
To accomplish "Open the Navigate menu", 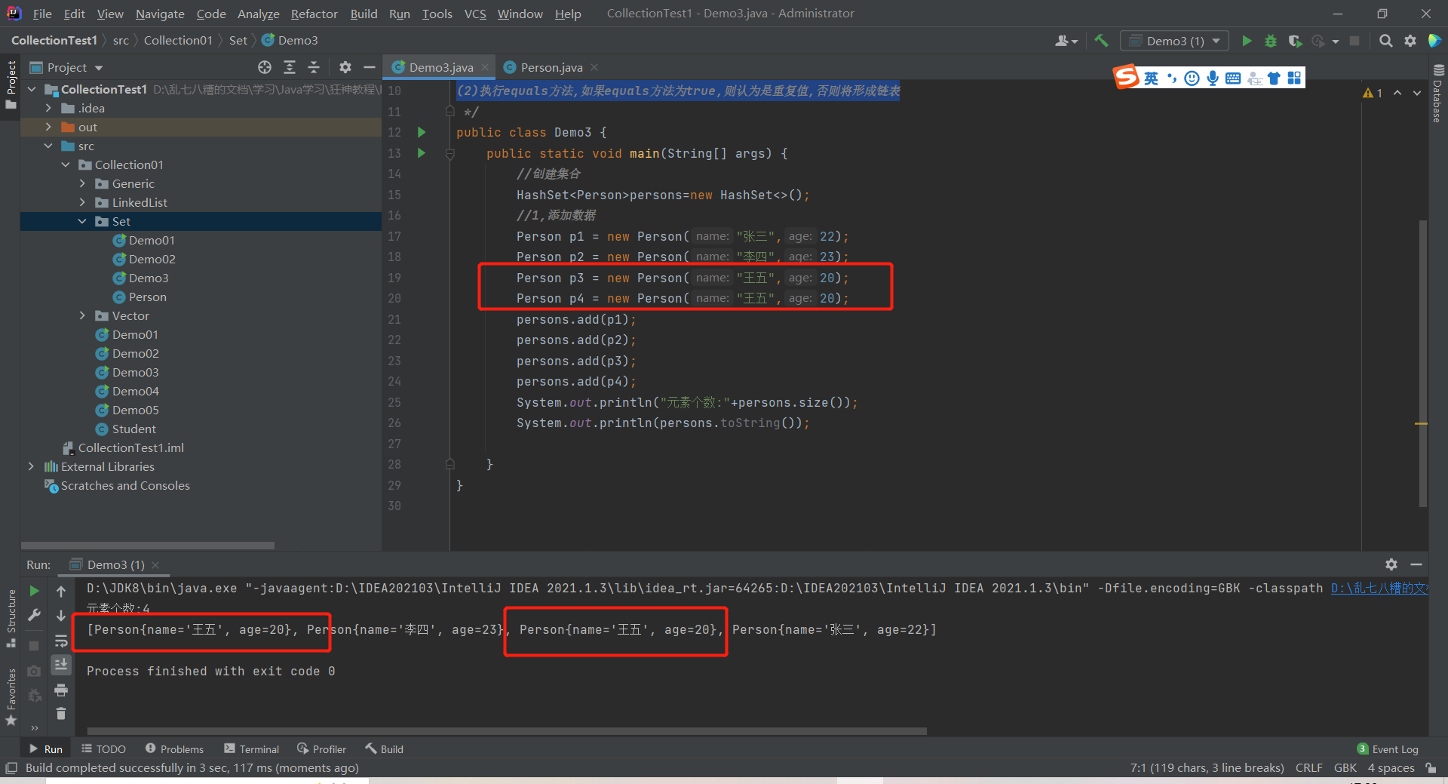I will (x=160, y=14).
